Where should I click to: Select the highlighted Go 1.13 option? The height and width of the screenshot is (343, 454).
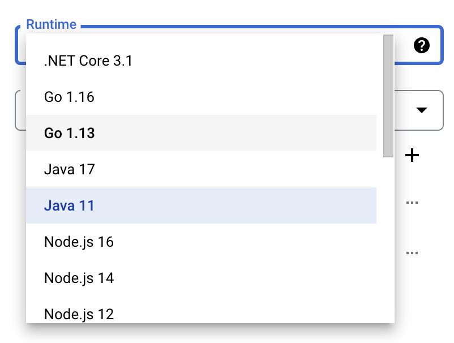[69, 134]
